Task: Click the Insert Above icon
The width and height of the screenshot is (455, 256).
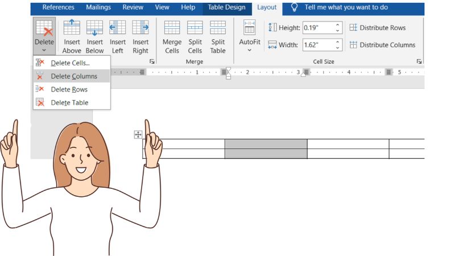Action: [x=72, y=28]
